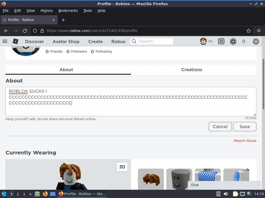
Task: Click the browser URL address bar
Action: (141, 31)
